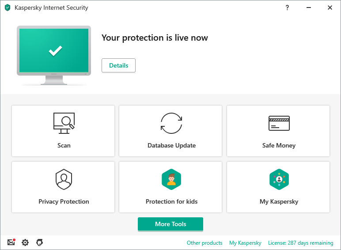Image resolution: width=341 pixels, height=250 pixels.
Task: Follow the My Kaspersky footer link
Action: click(x=245, y=243)
